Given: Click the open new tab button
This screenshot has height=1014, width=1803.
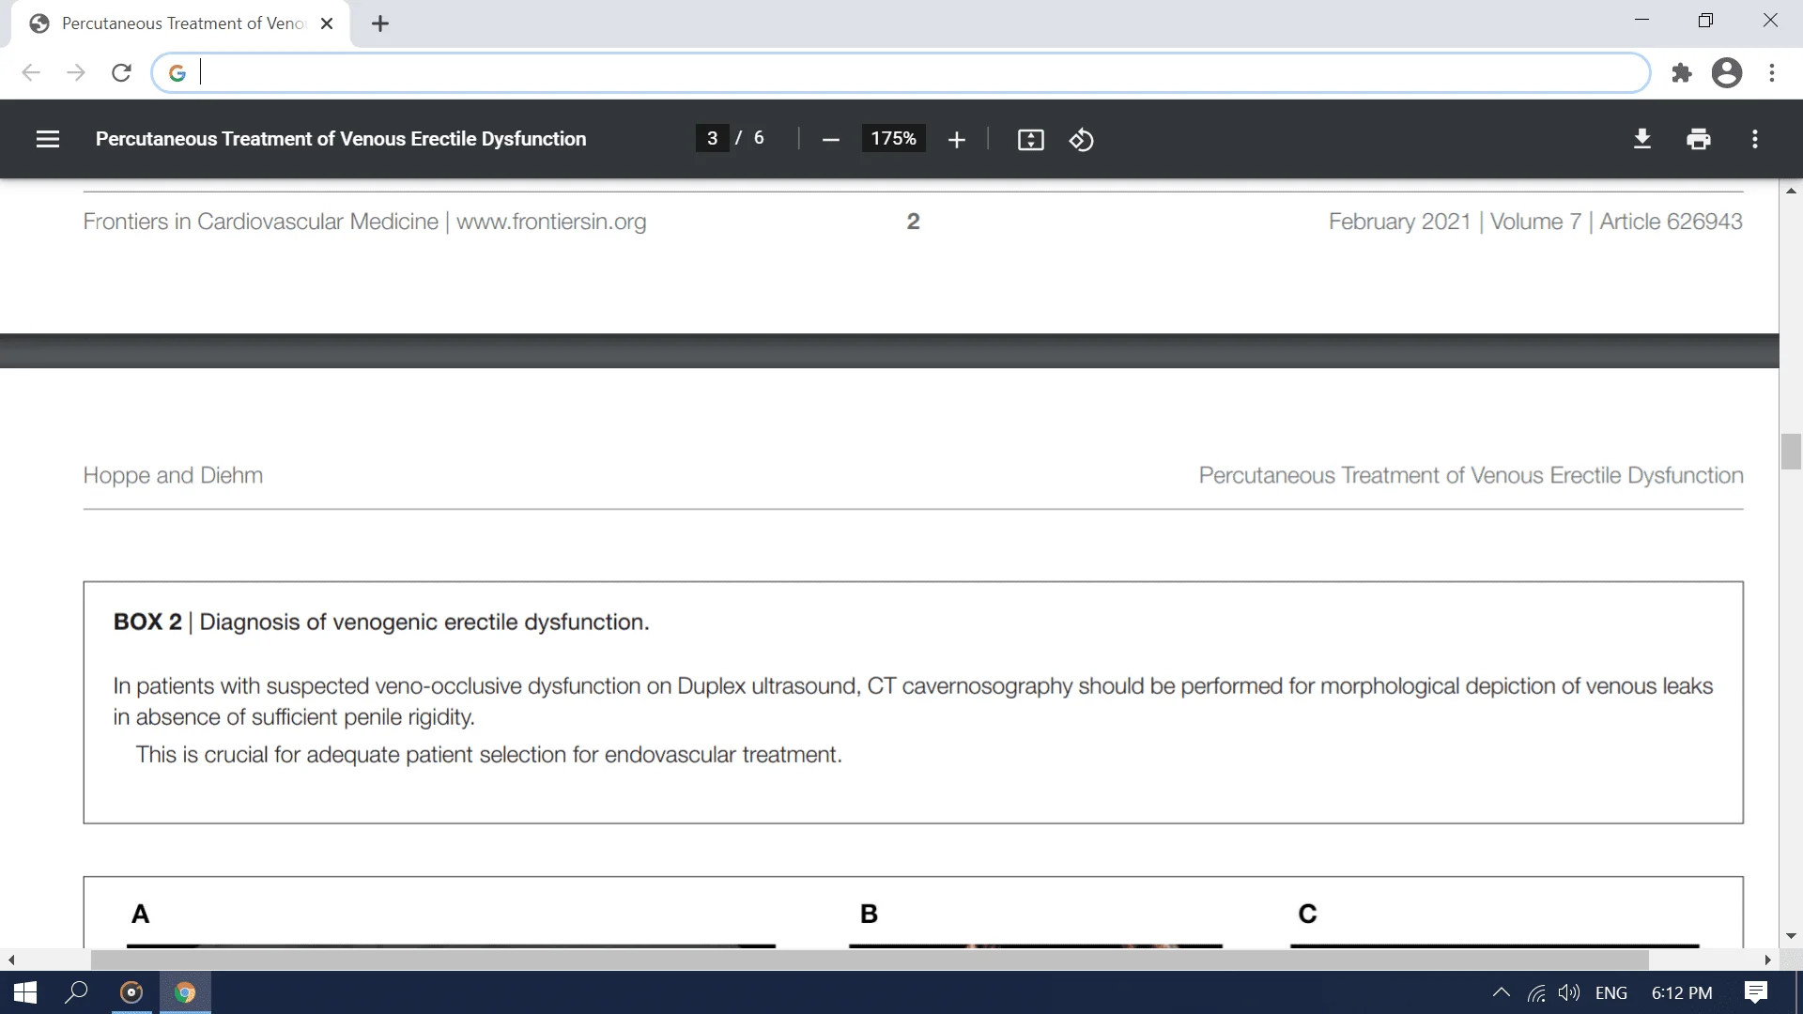Looking at the screenshot, I should pos(381,23).
